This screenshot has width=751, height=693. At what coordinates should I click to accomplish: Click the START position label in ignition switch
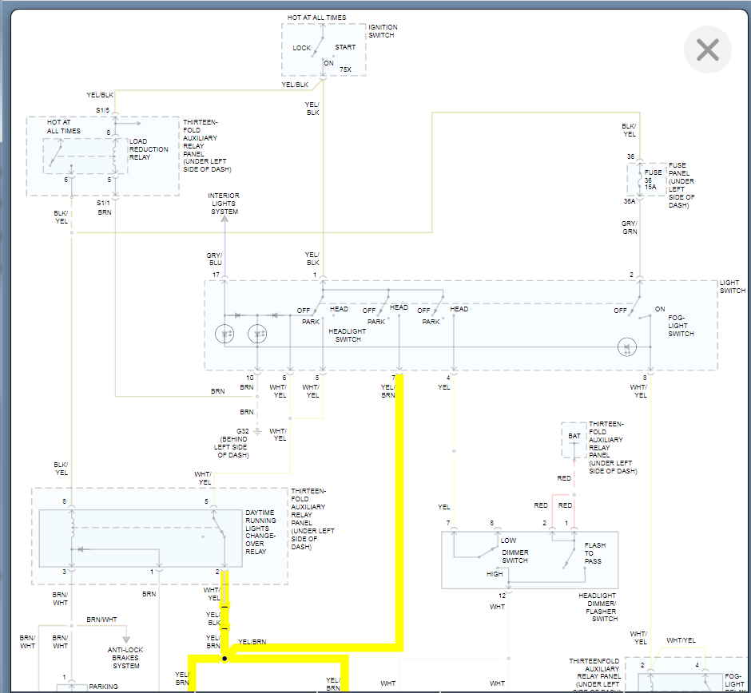345,47
